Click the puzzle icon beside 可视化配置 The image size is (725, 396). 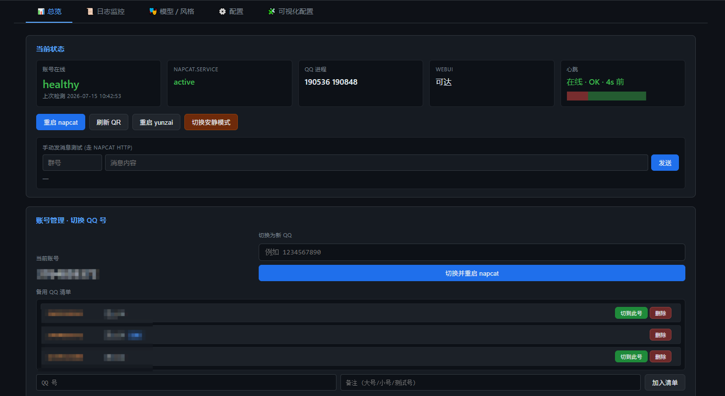pyautogui.click(x=272, y=11)
